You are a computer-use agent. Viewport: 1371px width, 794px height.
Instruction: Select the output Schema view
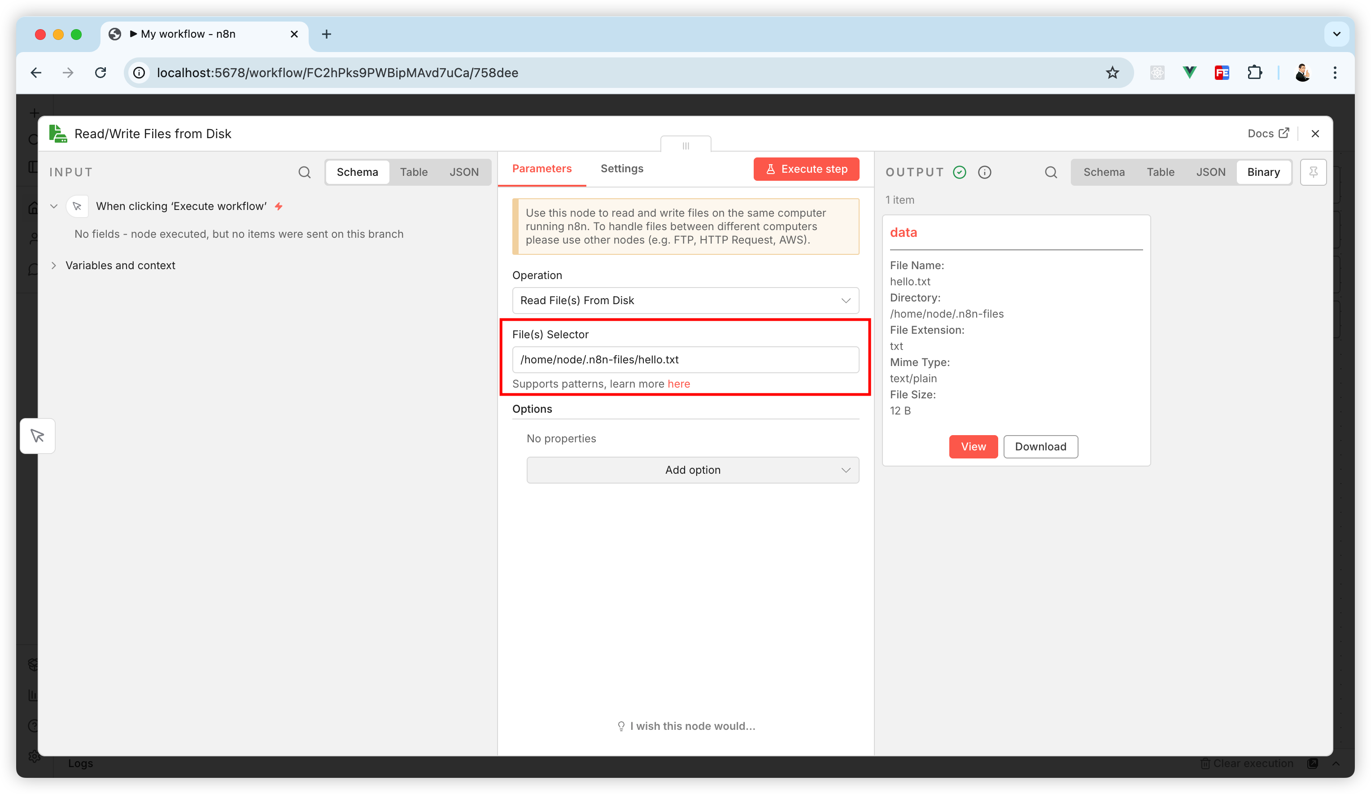pyautogui.click(x=1104, y=172)
